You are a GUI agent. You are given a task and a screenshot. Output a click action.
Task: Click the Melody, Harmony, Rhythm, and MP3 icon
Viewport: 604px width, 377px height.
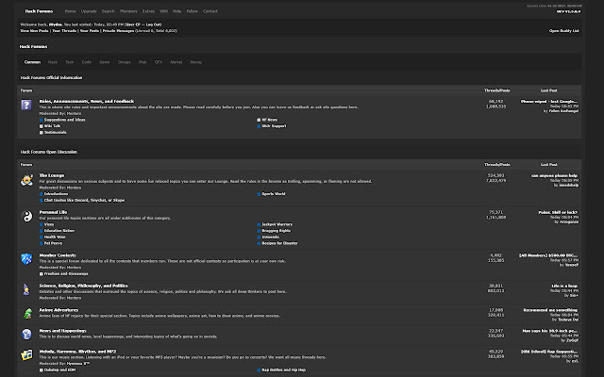click(x=25, y=356)
